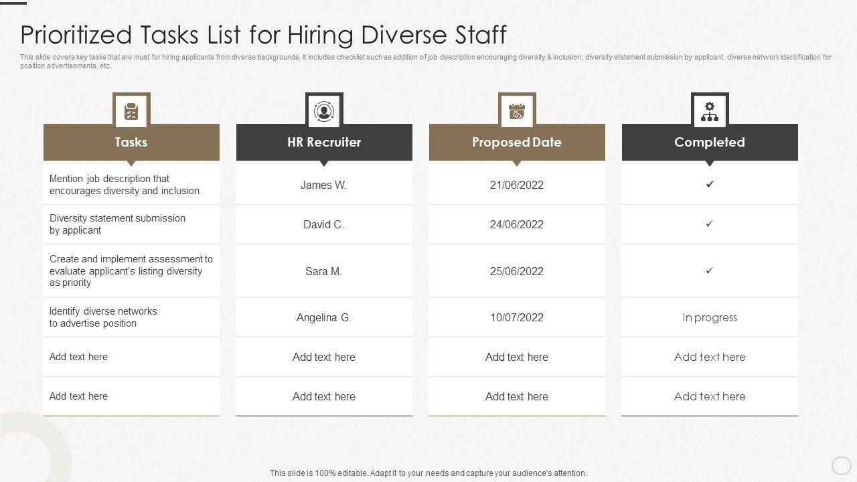Select the 21/06/2022 date cell
This screenshot has width=857, height=482.
tap(517, 185)
